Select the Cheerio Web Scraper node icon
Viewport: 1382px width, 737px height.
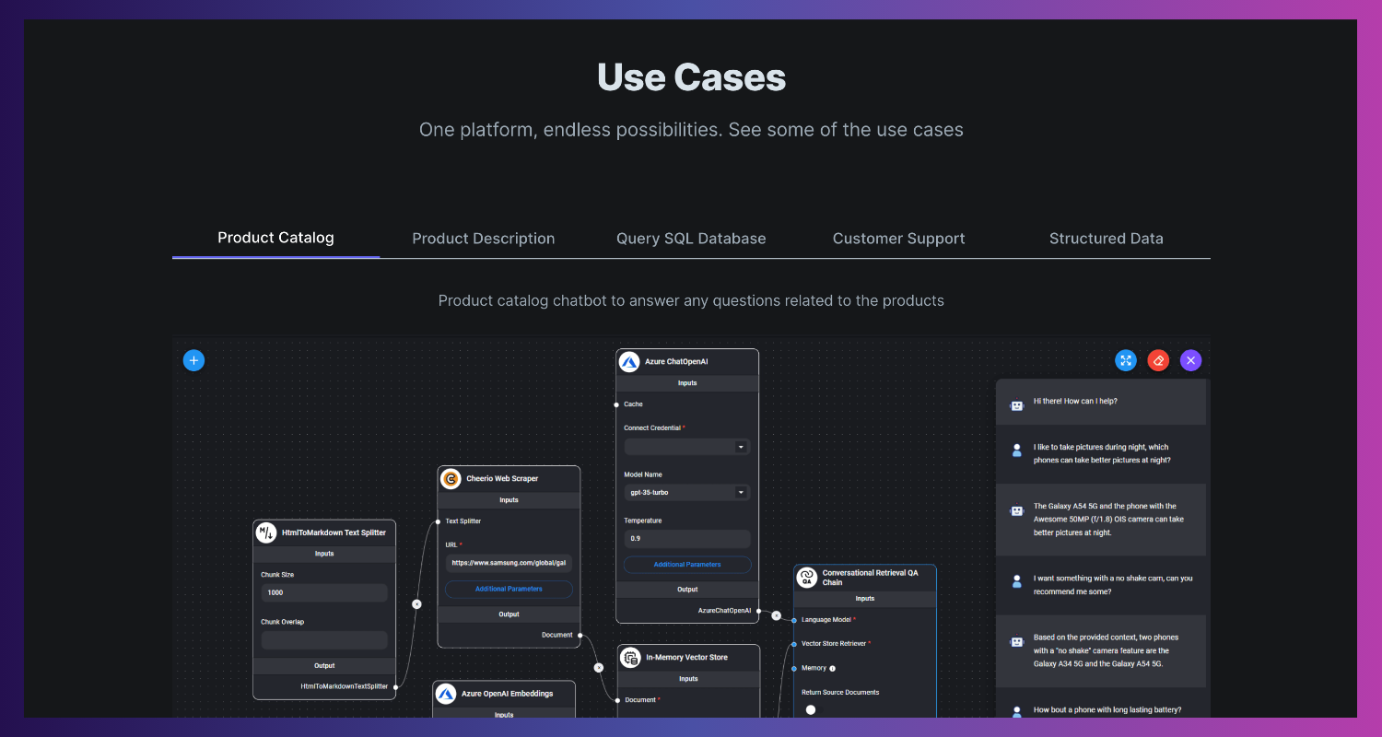pyautogui.click(x=451, y=478)
